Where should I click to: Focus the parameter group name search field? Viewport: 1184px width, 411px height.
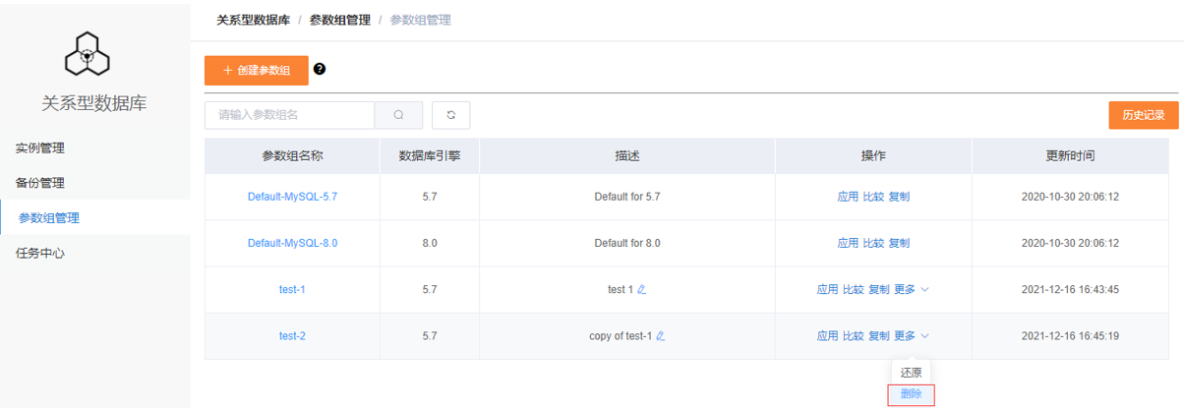pyautogui.click(x=290, y=115)
